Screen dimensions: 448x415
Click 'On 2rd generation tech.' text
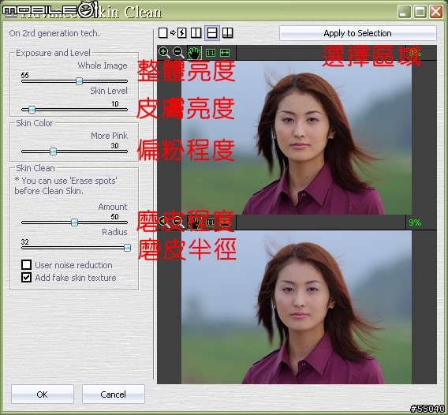(54, 33)
